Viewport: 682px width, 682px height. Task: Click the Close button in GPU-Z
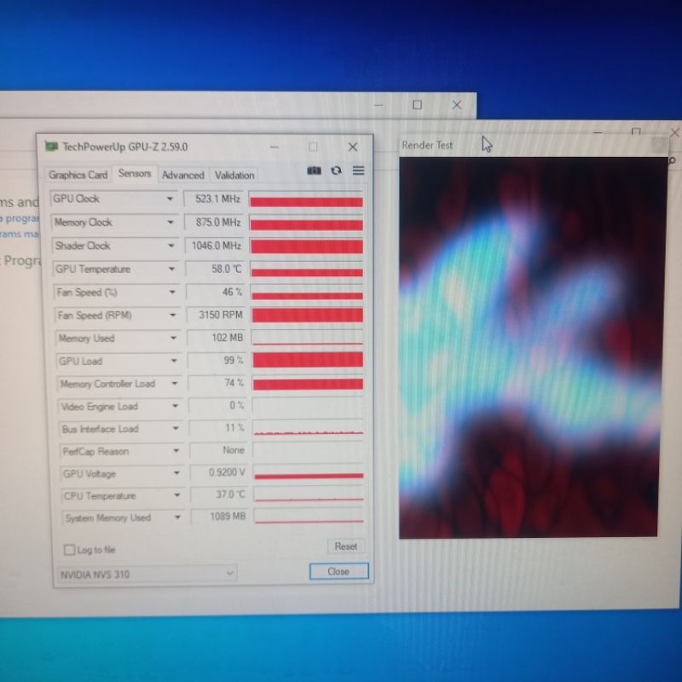pos(338,571)
